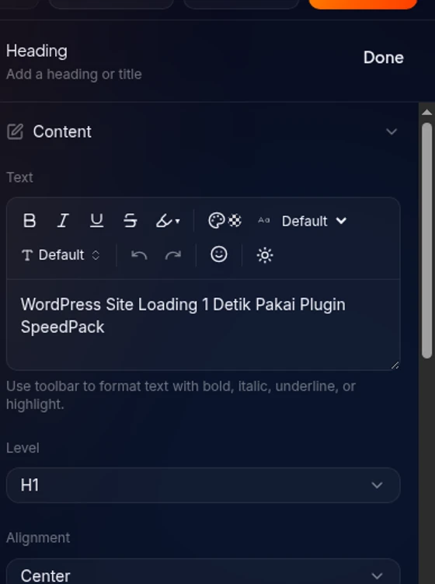Click the sun-shaped effects icon

265,256
